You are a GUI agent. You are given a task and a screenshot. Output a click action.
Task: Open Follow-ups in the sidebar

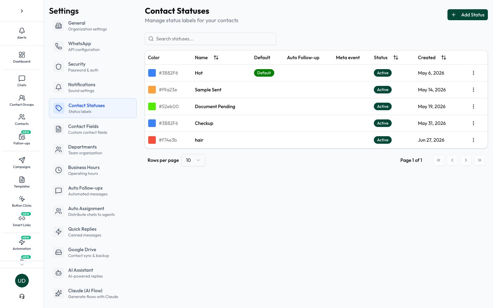click(x=22, y=139)
